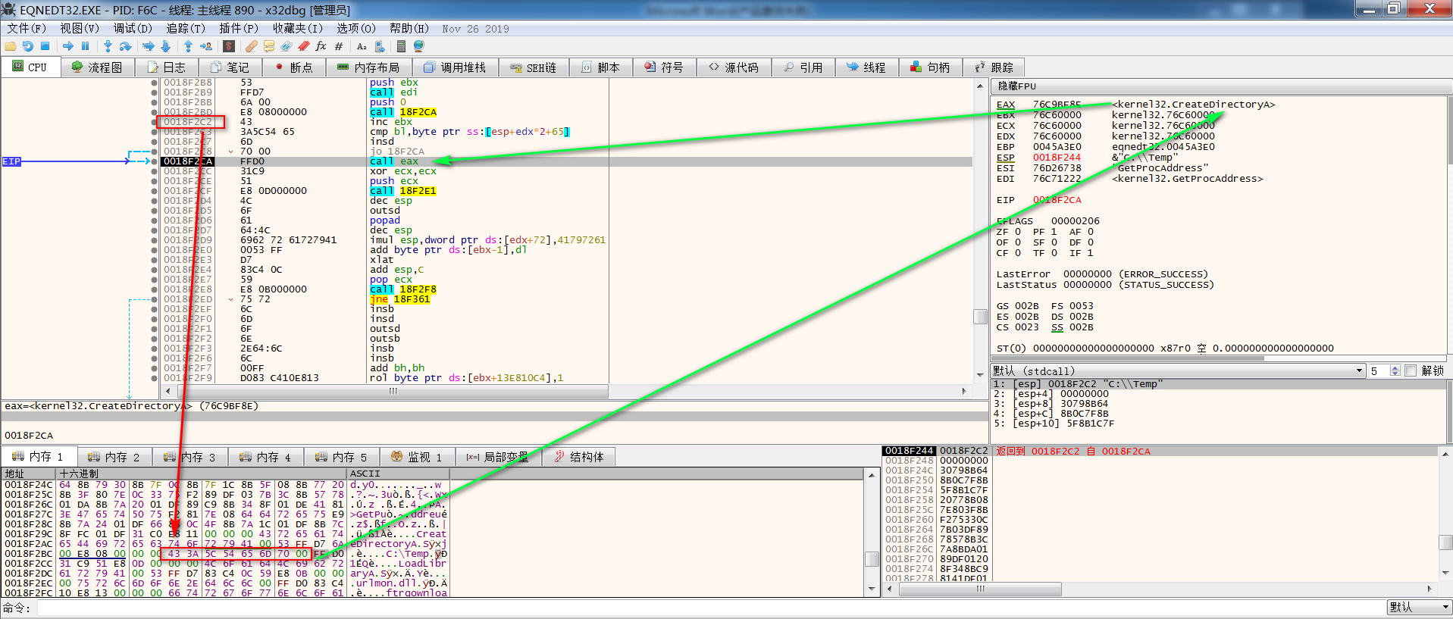Image resolution: width=1453 pixels, height=619 pixels.
Task: Select the EAX register value 76C9BF8E
Action: (x=1057, y=105)
